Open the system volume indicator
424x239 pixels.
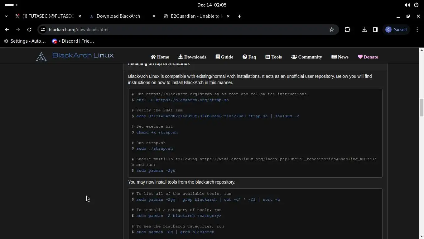tap(407, 5)
